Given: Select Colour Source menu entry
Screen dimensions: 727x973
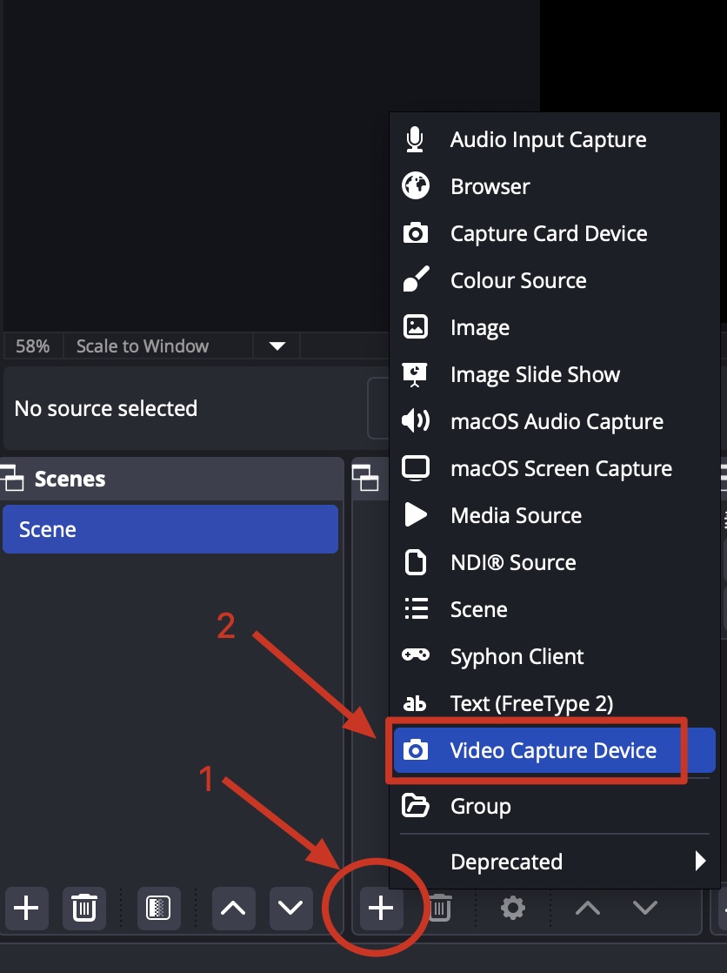Looking at the screenshot, I should coord(518,280).
